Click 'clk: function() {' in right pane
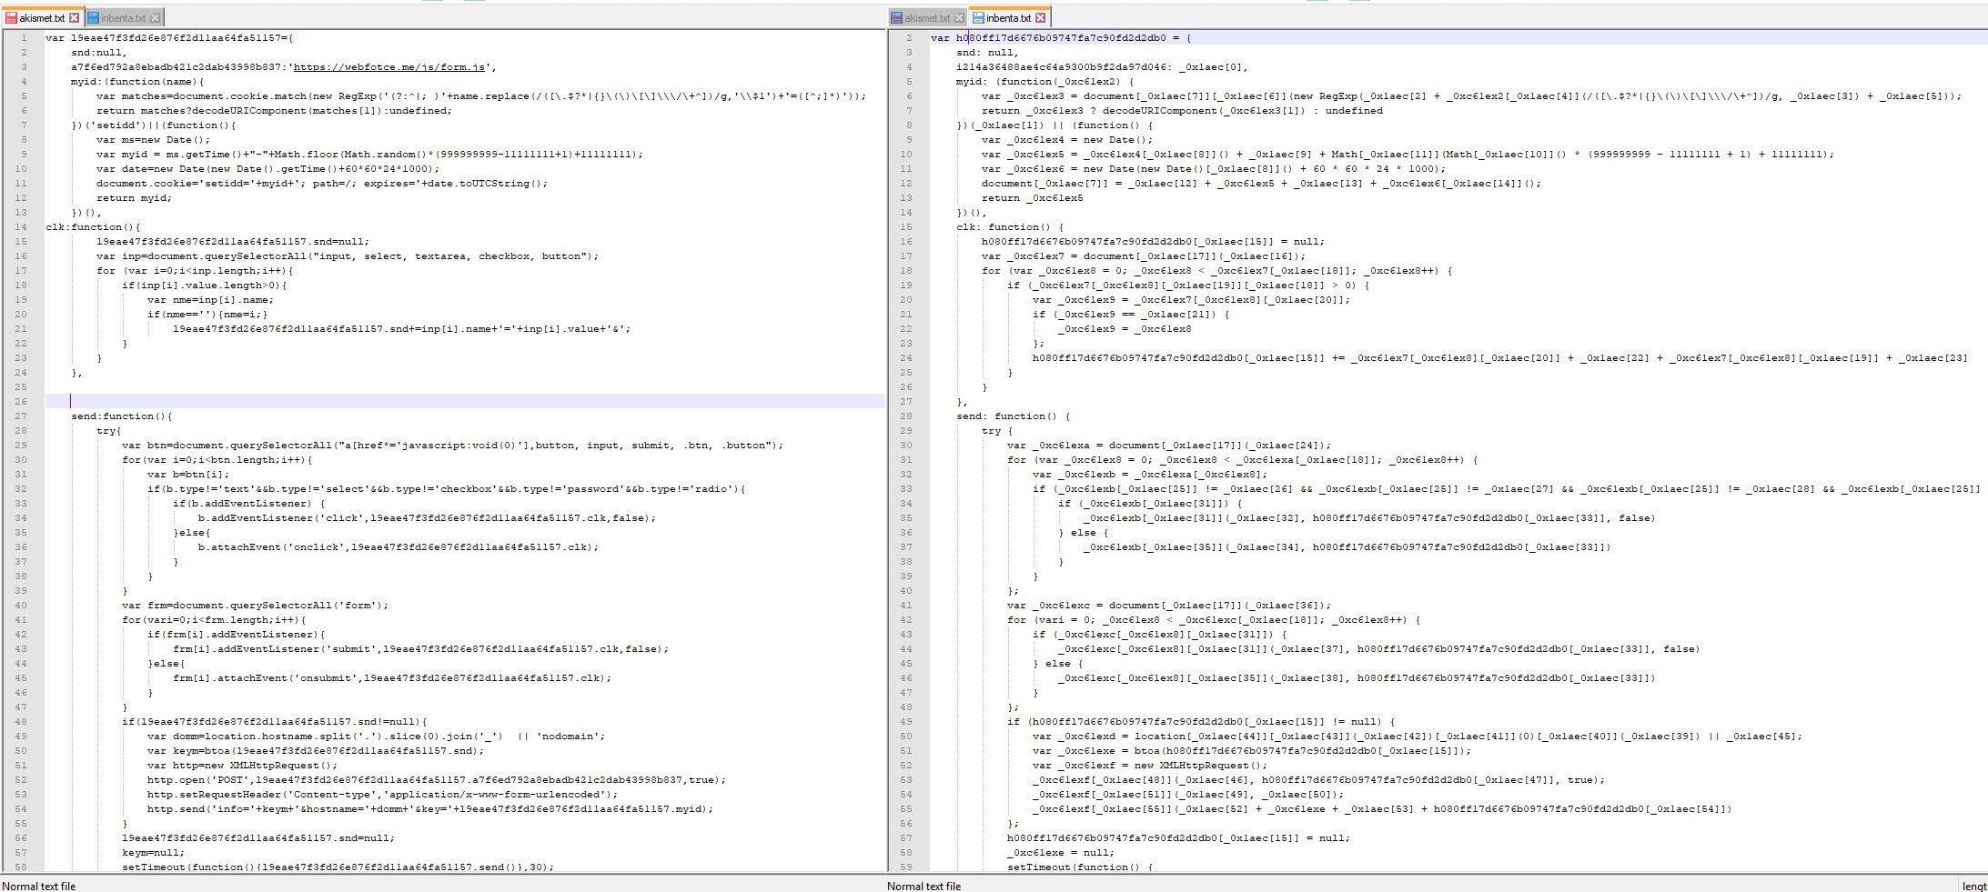 [x=1009, y=227]
